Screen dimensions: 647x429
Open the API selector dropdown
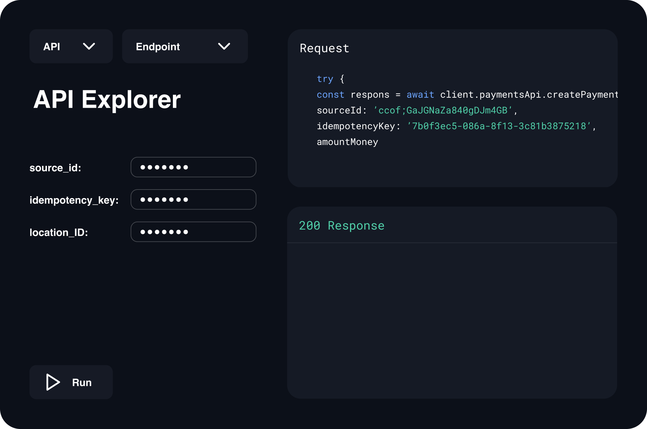coord(71,46)
